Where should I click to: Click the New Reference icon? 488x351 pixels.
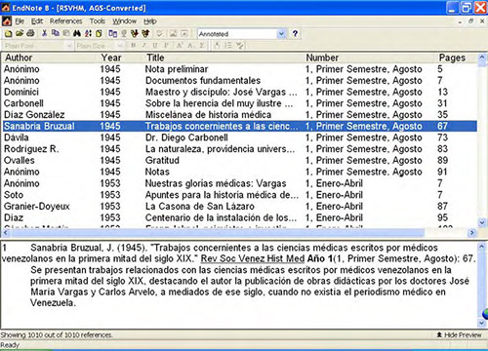click(x=99, y=33)
